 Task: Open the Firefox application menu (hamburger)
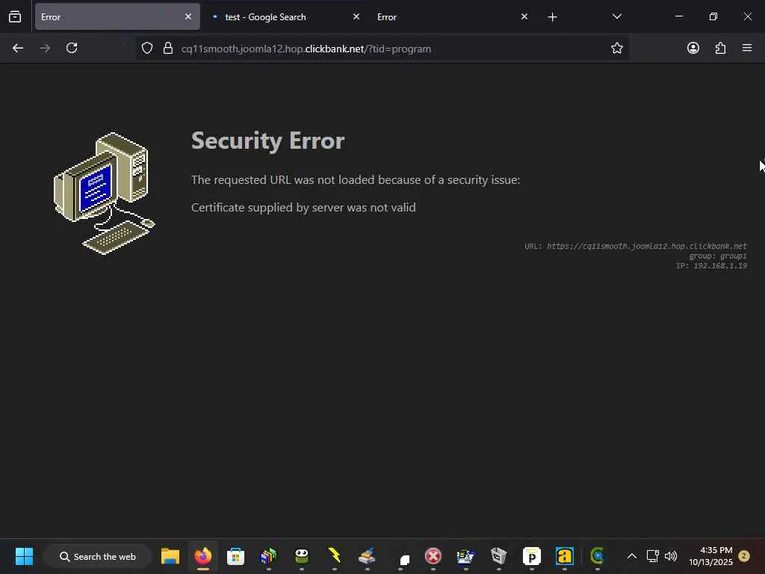747,48
